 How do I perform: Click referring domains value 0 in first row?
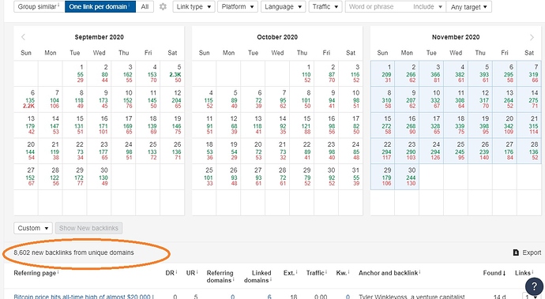[x=232, y=297]
